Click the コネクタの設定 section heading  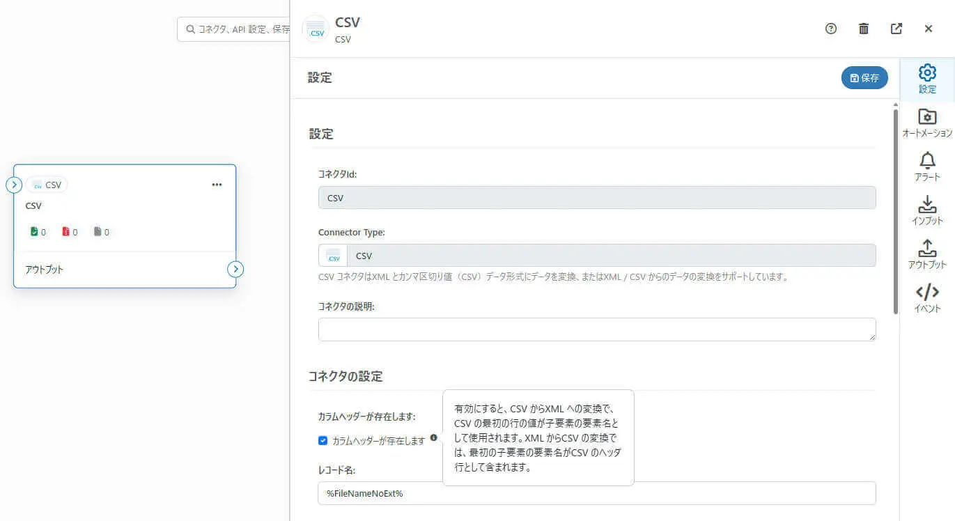point(345,376)
